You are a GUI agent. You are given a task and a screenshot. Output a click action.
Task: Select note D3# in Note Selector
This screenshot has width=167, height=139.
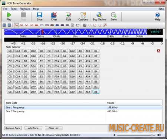pyautogui.click(x=33, y=66)
